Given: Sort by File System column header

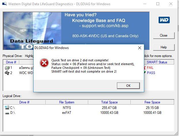Looking at the screenshot, I should coord(67,102).
